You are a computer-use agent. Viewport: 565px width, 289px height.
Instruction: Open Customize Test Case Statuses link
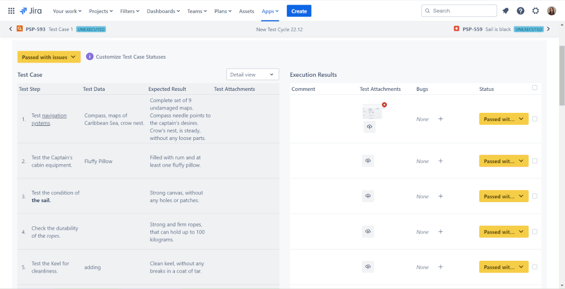tap(131, 57)
